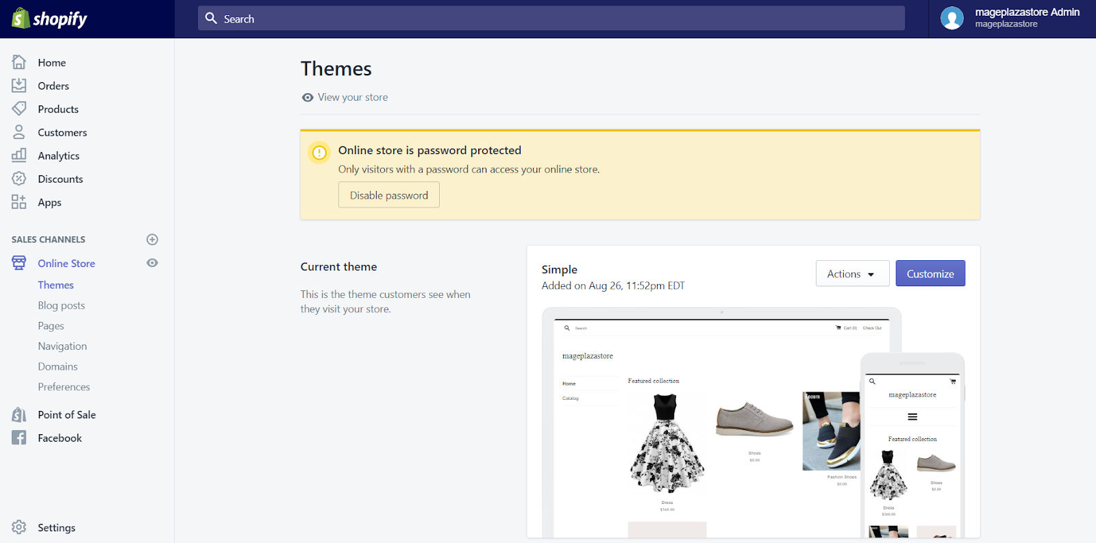The width and height of the screenshot is (1096, 543).
Task: Click View your store link
Action: pos(352,97)
